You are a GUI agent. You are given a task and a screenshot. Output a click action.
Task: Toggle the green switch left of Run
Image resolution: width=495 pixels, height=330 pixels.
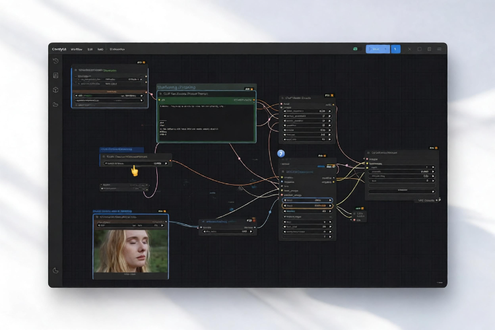tap(356, 49)
